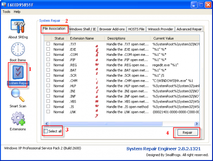Click the Handle the .REG description

pos(127,65)
